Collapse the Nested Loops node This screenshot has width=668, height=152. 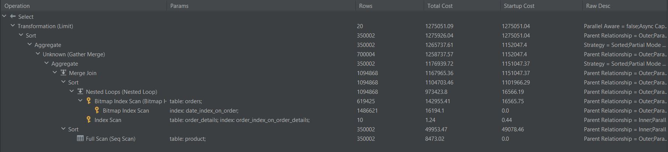[x=72, y=92]
